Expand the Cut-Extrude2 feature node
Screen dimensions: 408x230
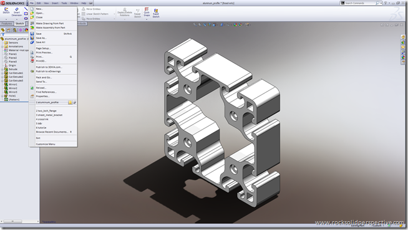pyautogui.click(x=2, y=77)
